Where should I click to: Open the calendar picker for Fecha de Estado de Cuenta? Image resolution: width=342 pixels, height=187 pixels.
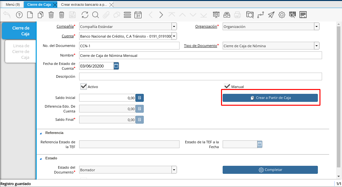[116, 66]
